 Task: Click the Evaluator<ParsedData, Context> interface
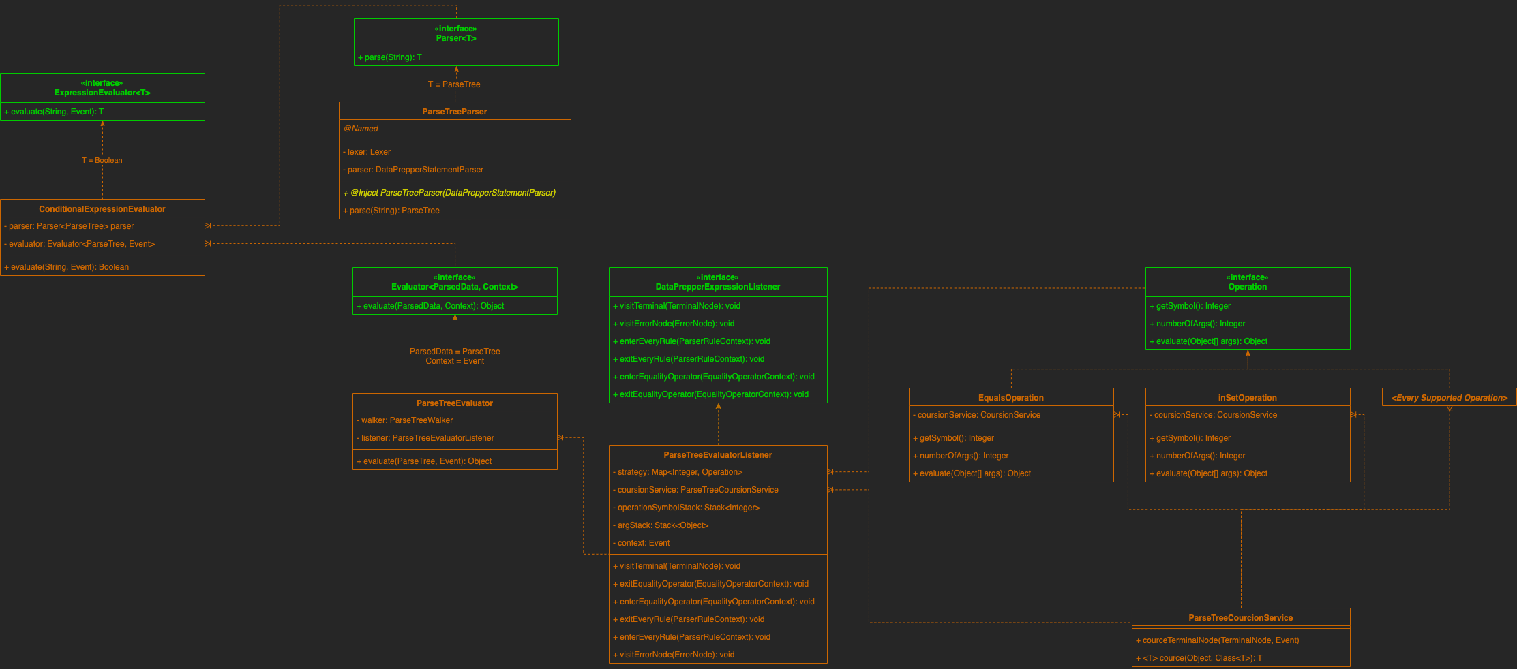coord(455,282)
